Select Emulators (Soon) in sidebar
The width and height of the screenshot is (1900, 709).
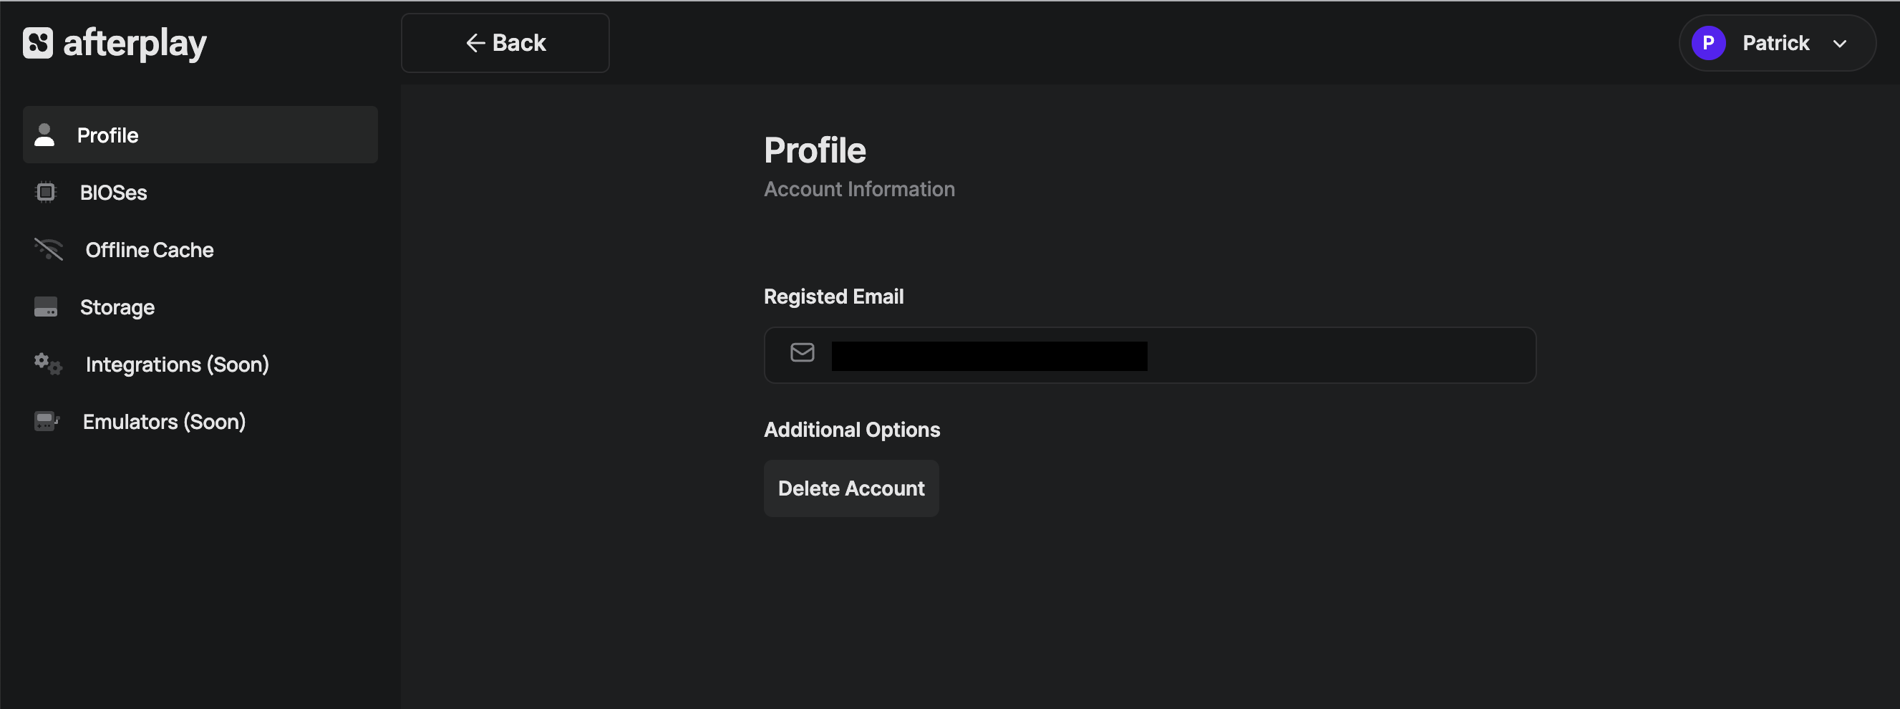click(164, 422)
